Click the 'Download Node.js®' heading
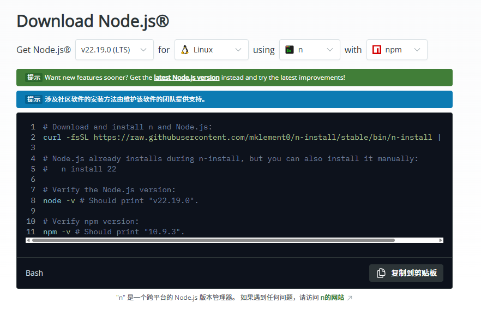The width and height of the screenshot is (481, 314). (93, 21)
